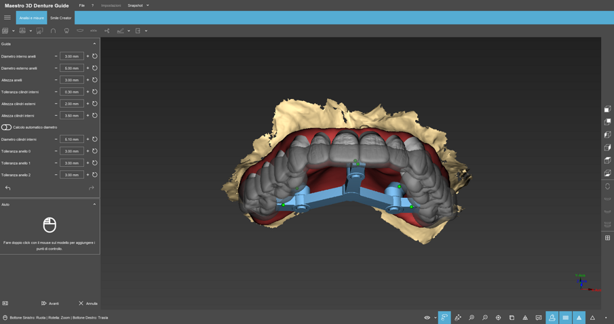
Task: Open dropdown next to measure tool icon
Action: click(128, 31)
